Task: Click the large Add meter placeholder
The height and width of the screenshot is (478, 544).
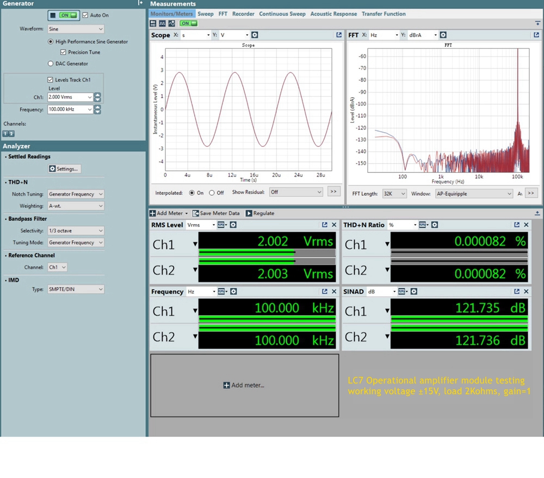Action: point(244,386)
